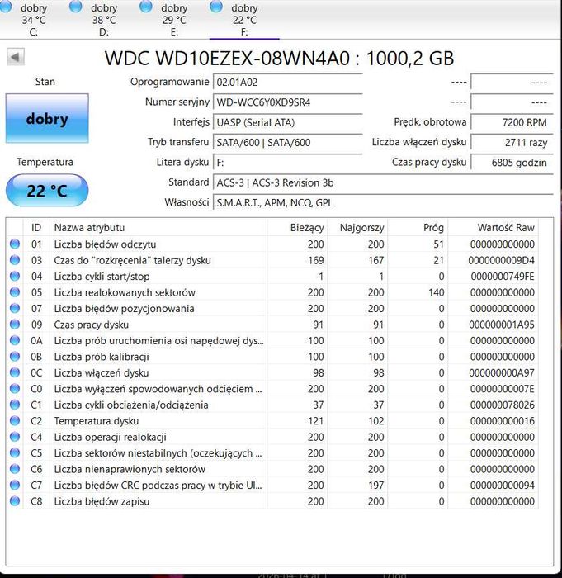Screen dimensions: 562x578
Task: Click raw value 000000078026
Action: coord(503,405)
